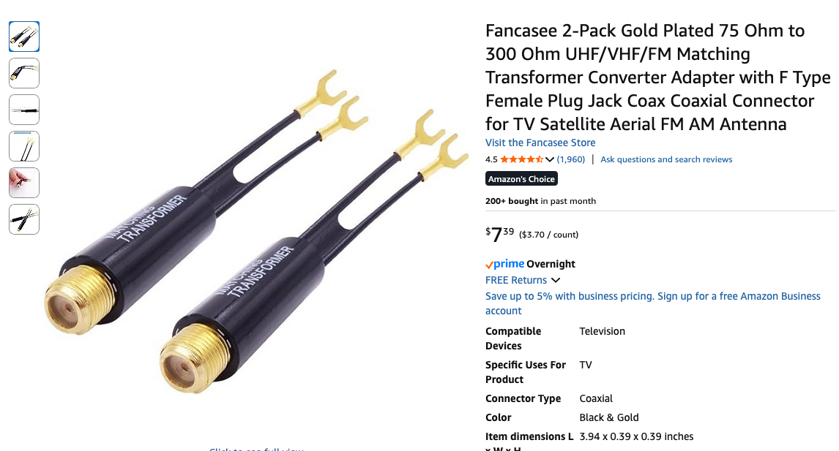Select the fourth thumbnail showing spade leads
The image size is (839, 451).
coord(24,146)
